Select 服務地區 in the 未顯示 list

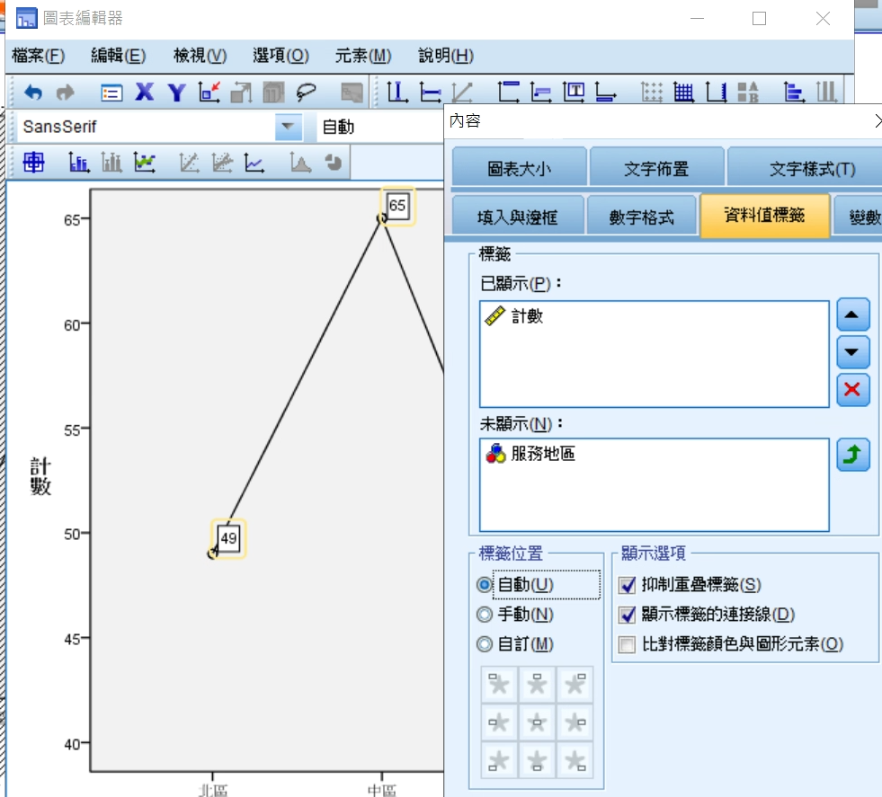542,455
